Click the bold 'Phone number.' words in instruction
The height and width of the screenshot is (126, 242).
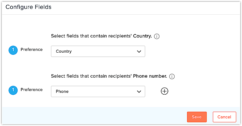point(150,76)
